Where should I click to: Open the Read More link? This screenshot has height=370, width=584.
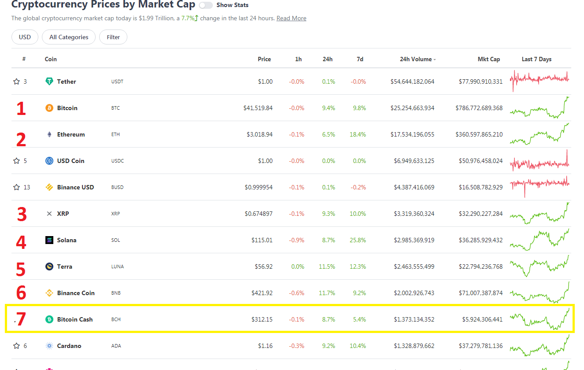[x=291, y=18]
